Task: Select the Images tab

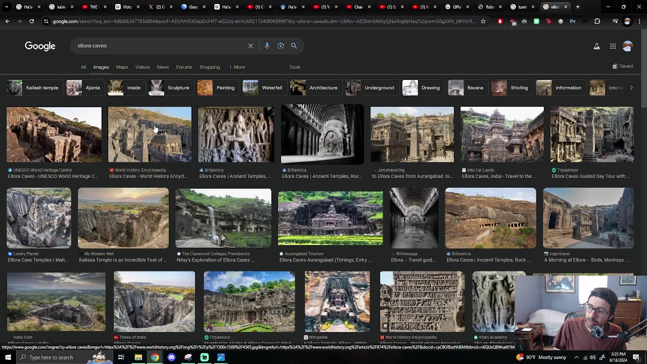Action: [x=101, y=67]
